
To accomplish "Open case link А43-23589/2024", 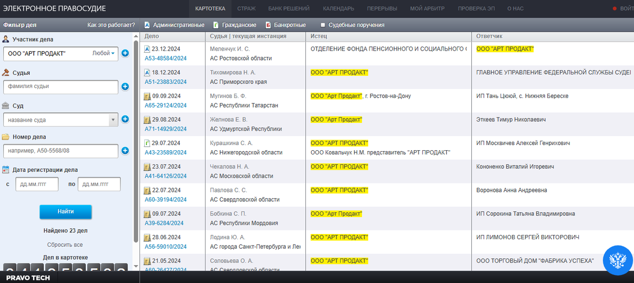I will (166, 152).
